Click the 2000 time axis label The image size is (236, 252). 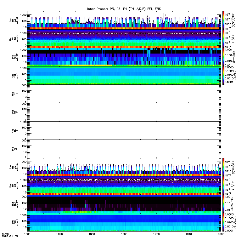pos(221,234)
